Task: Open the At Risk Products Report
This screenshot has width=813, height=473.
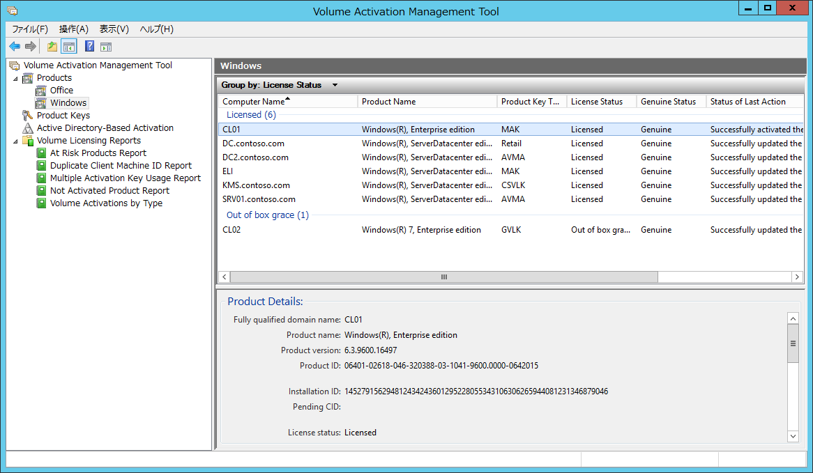Action: click(98, 153)
